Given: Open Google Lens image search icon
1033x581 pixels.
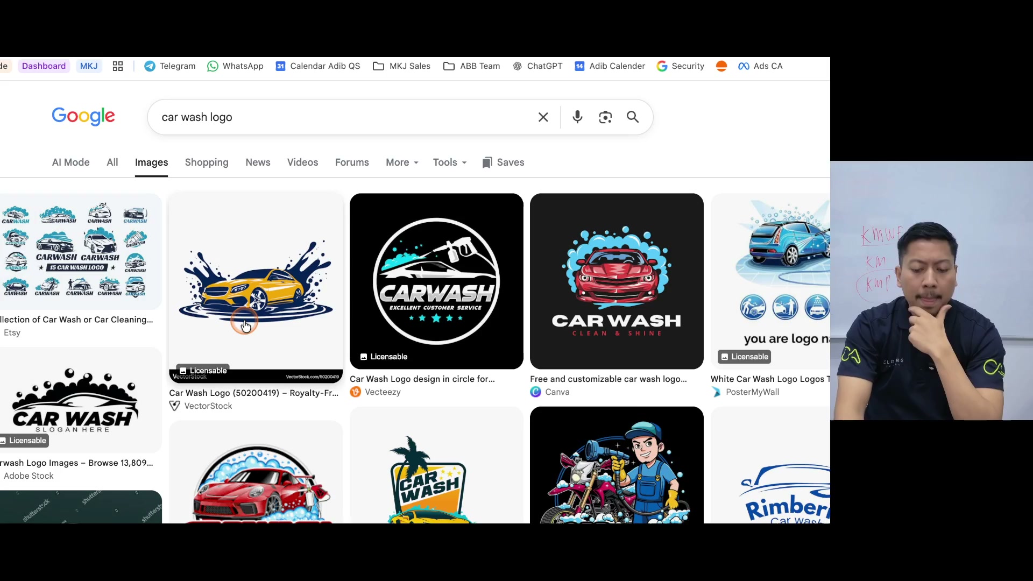Looking at the screenshot, I should click(605, 117).
